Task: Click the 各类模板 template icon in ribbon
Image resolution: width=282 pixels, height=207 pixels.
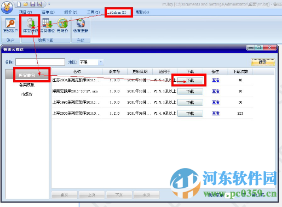Action: coord(48,25)
